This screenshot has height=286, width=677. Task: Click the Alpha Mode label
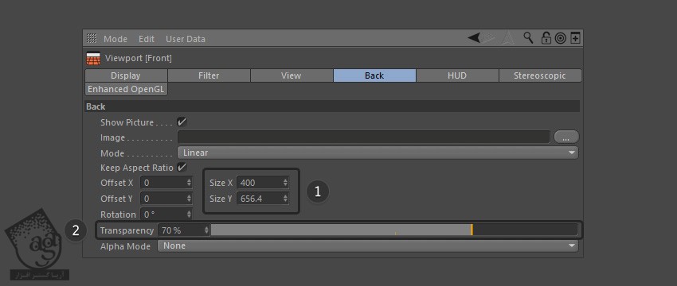coord(125,246)
